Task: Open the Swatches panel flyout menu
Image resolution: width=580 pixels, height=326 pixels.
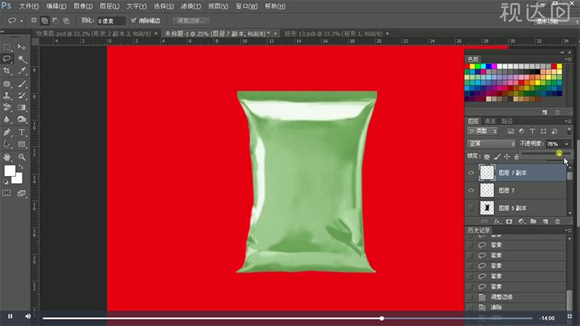Action: (567, 59)
